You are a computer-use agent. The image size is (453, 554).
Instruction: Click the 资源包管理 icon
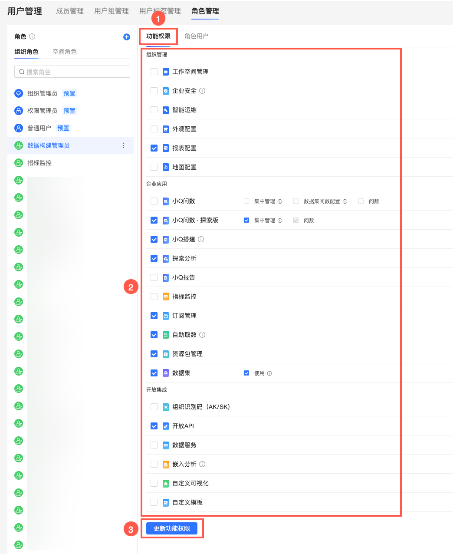(x=166, y=354)
